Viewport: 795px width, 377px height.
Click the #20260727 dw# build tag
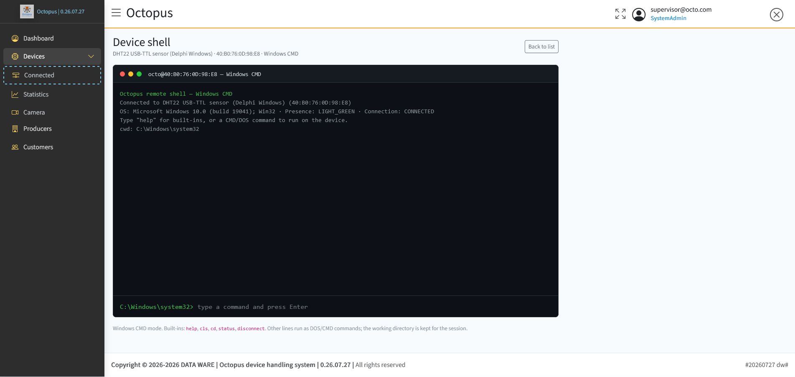pos(767,365)
